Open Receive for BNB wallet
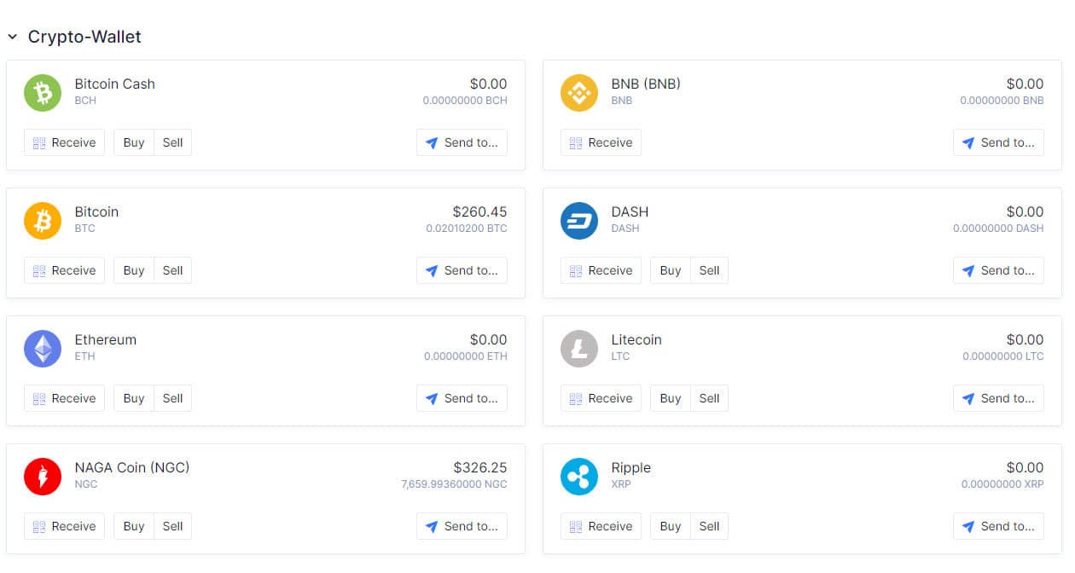 [601, 142]
